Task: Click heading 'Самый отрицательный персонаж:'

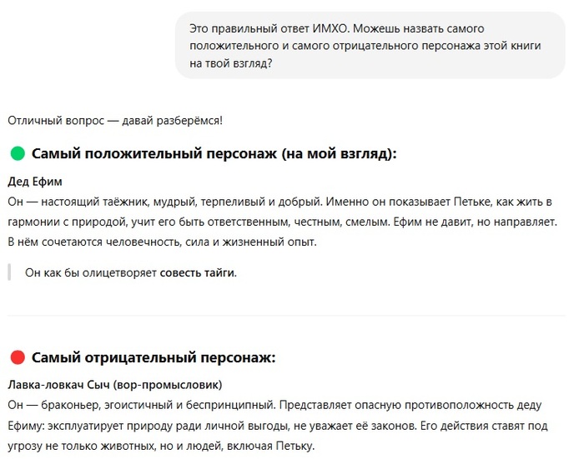Action: tap(154, 358)
